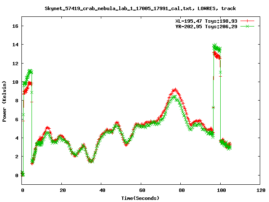
Task: Click x-axis tick value 80
Action: [182, 190]
